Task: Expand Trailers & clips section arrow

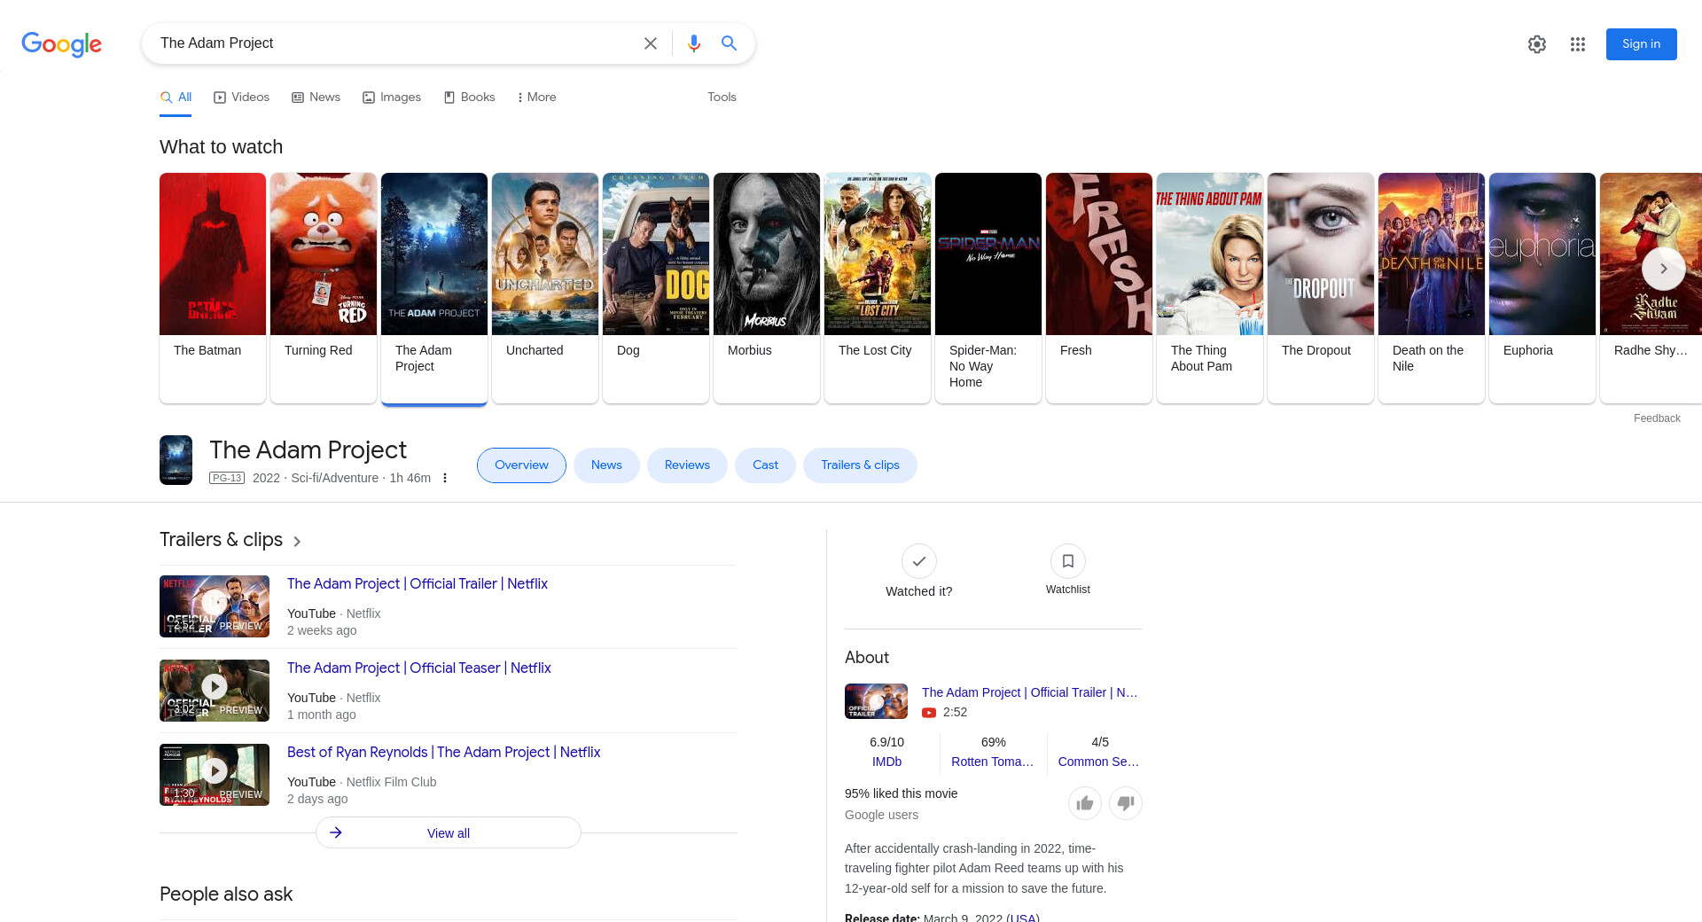Action: tap(297, 542)
